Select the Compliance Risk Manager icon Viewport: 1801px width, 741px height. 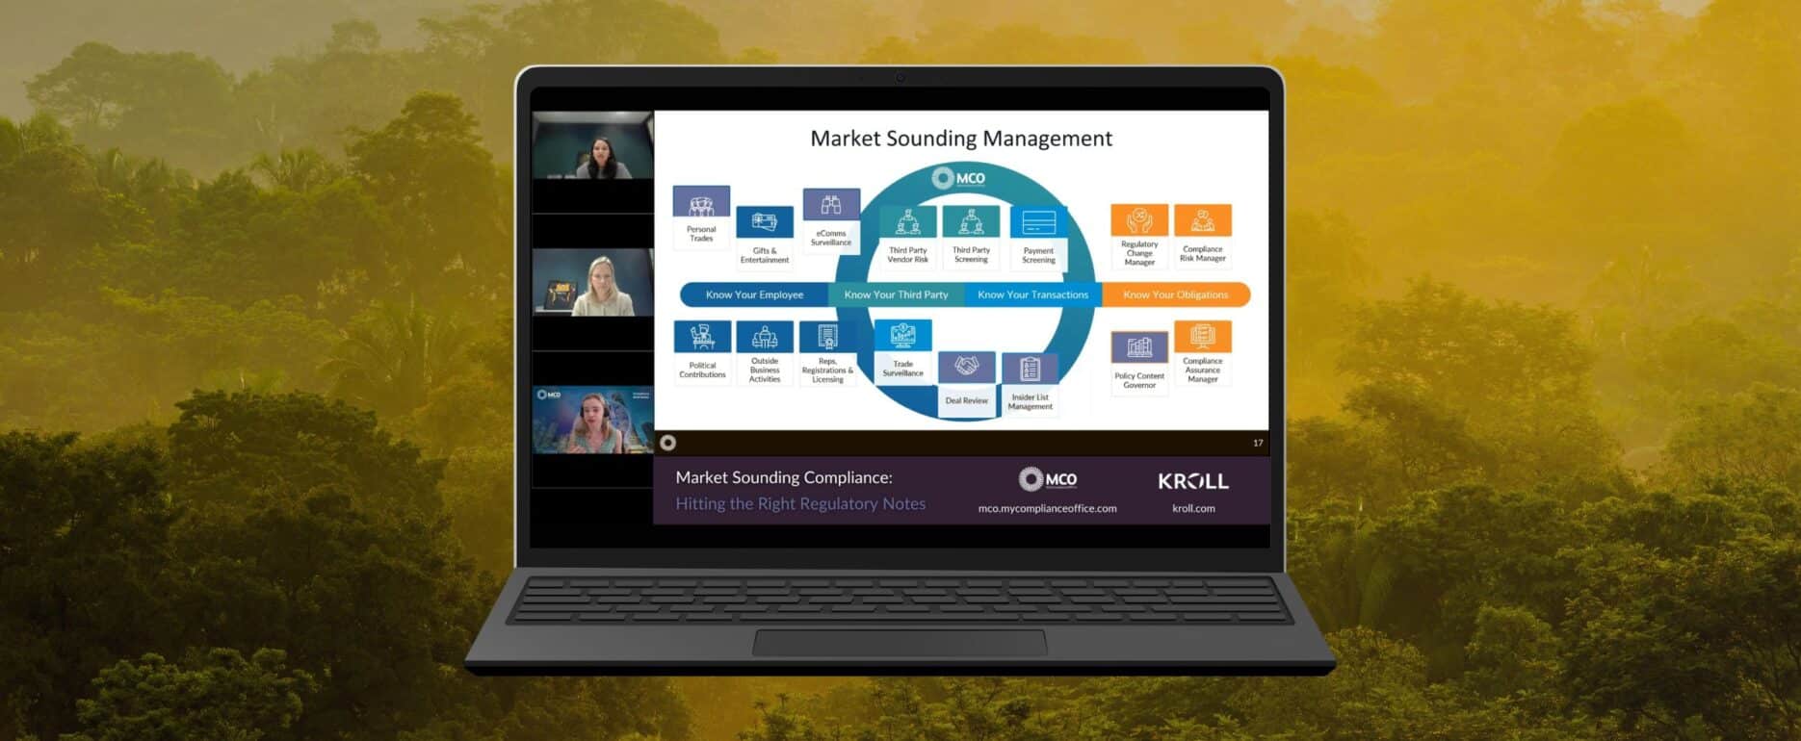pyautogui.click(x=1203, y=220)
